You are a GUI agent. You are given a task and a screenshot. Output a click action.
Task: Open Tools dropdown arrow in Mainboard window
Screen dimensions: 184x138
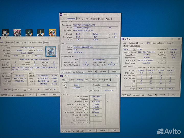click(x=95, y=71)
